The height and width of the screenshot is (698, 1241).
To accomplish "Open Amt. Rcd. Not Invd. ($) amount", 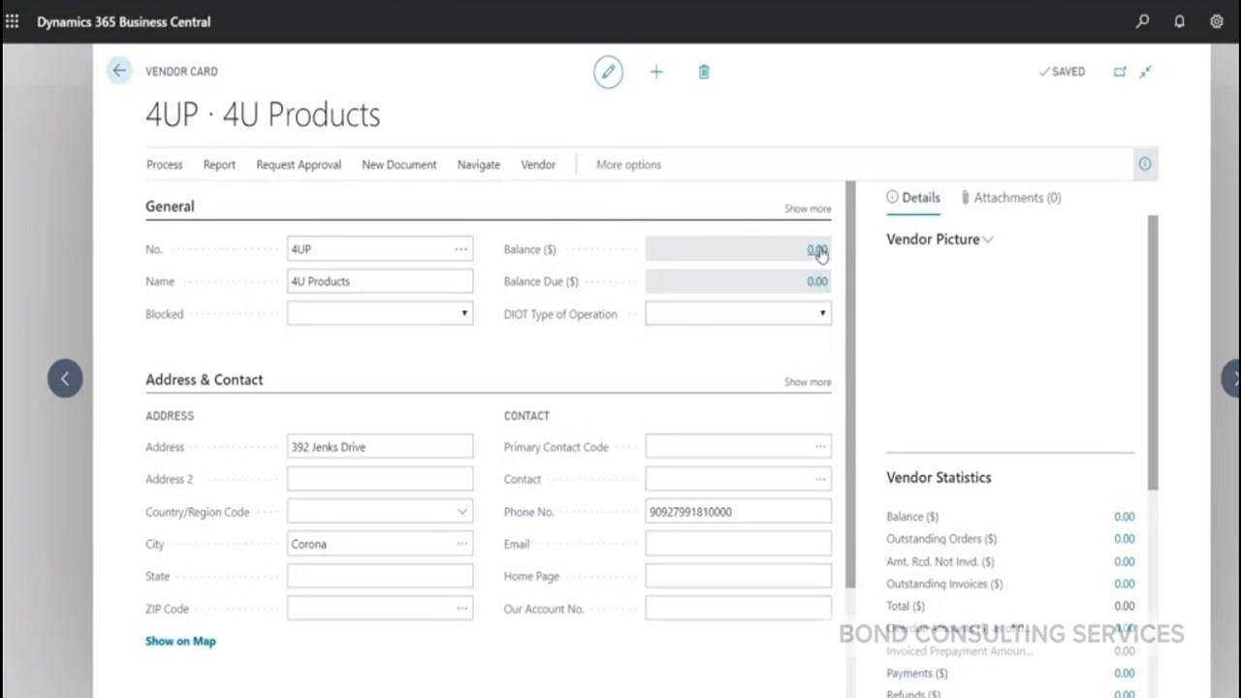I will [x=1124, y=561].
